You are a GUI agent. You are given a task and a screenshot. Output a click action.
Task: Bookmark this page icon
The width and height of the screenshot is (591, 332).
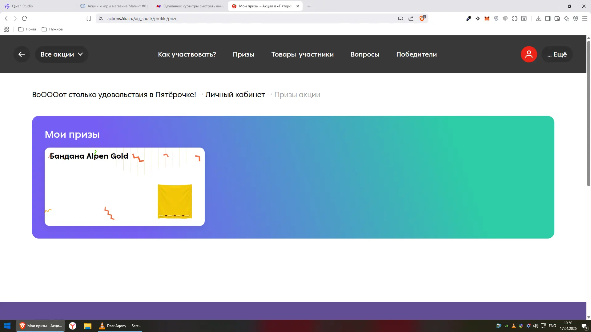coord(89,18)
